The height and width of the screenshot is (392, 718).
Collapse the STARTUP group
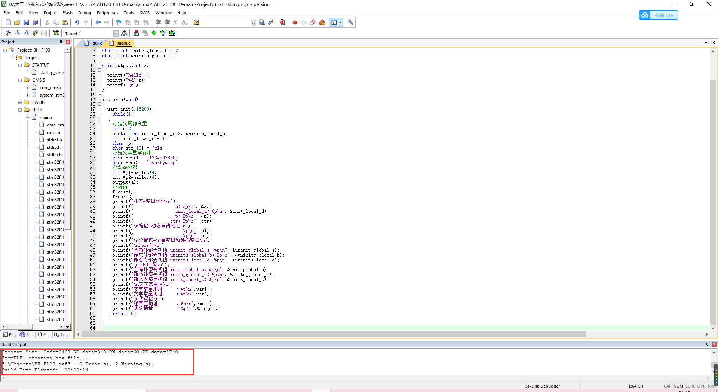point(20,65)
